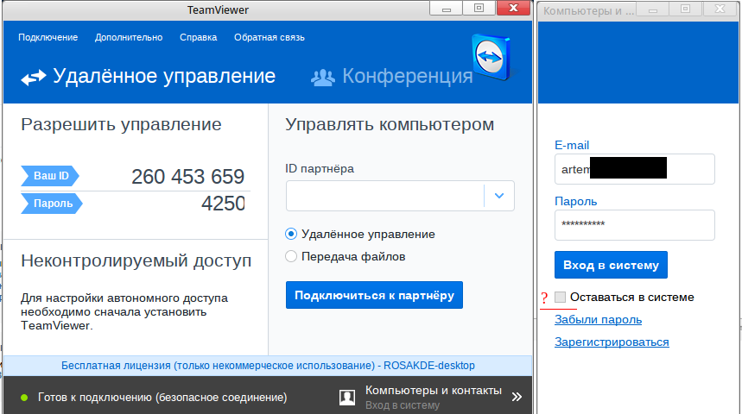Click the Ваш ID label tag
The width and height of the screenshot is (742, 414).
(x=50, y=176)
